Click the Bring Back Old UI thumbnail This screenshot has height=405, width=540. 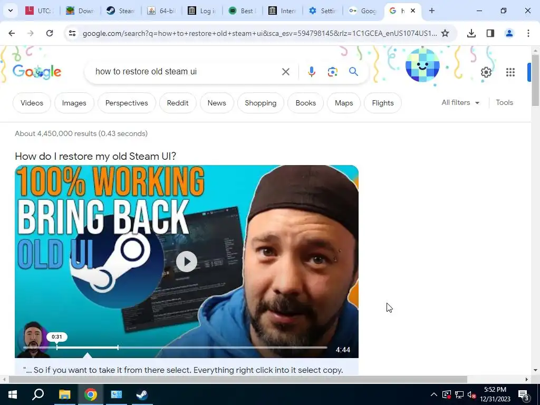(x=187, y=262)
